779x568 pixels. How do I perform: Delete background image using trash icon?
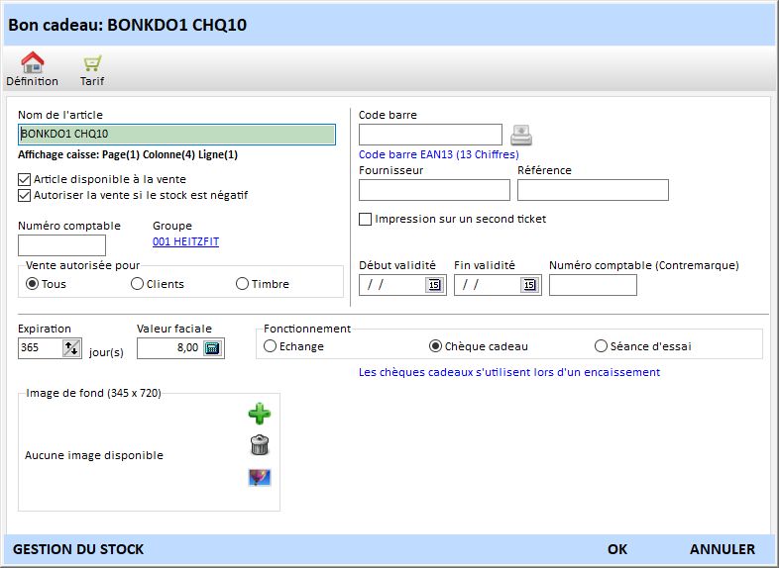tap(259, 445)
